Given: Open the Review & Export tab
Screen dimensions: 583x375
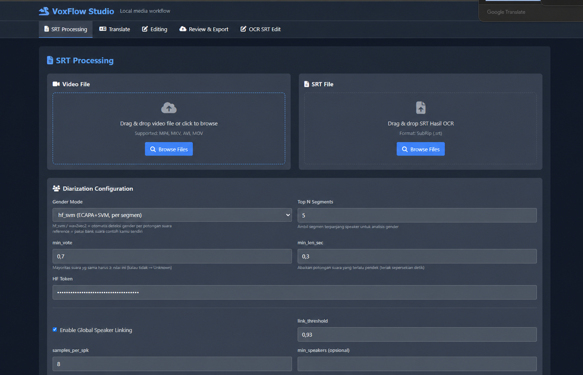Looking at the screenshot, I should [x=204, y=29].
